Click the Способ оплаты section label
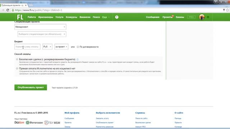230x129 pixels. tap(23, 54)
